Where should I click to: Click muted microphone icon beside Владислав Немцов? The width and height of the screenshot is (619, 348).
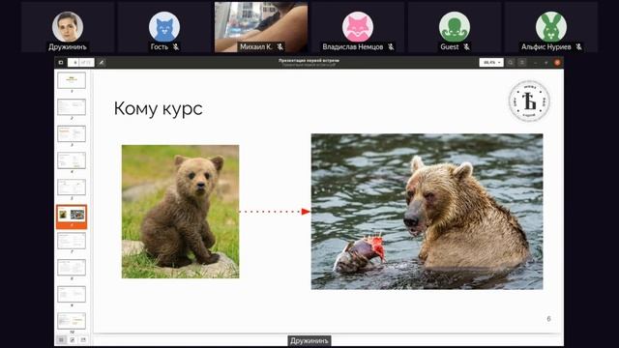point(391,47)
